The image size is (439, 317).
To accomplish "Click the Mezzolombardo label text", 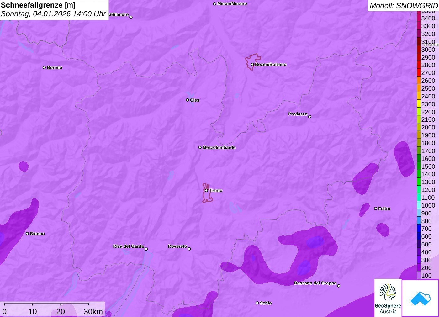I will pos(219,147).
